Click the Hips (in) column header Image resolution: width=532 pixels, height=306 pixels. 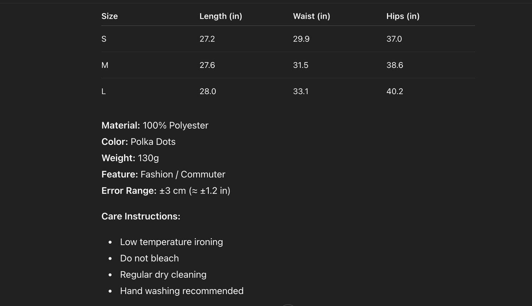(403, 16)
